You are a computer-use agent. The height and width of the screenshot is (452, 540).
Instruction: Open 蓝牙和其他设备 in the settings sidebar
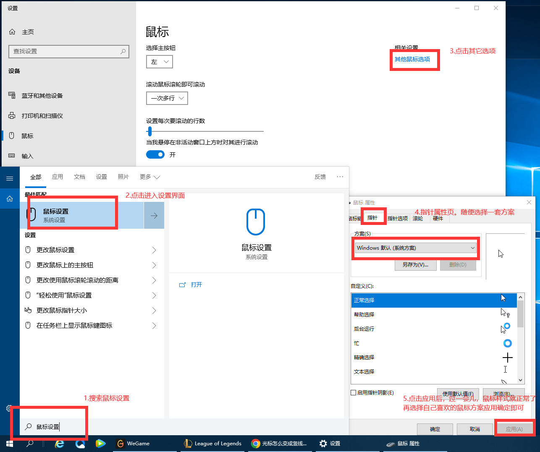tap(42, 96)
